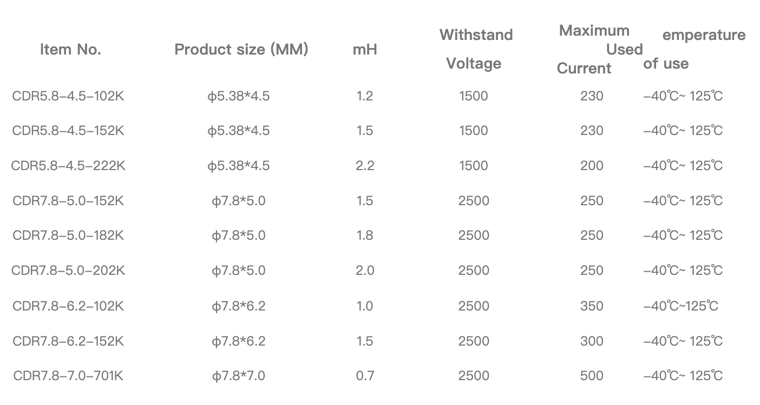The image size is (760, 405).
Task: Click the Item No. column header
Action: [x=70, y=50]
